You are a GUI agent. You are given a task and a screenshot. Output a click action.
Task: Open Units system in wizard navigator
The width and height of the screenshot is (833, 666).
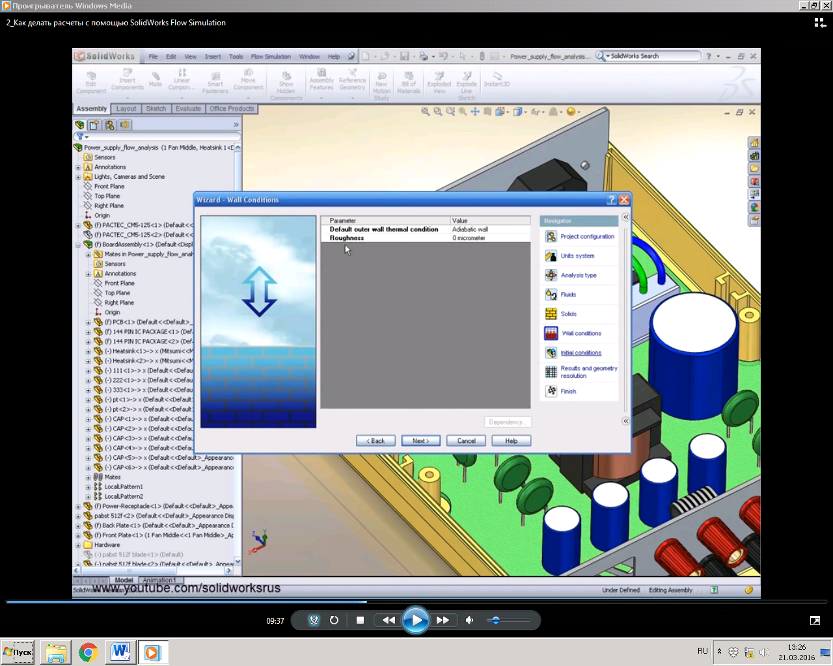pos(569,256)
